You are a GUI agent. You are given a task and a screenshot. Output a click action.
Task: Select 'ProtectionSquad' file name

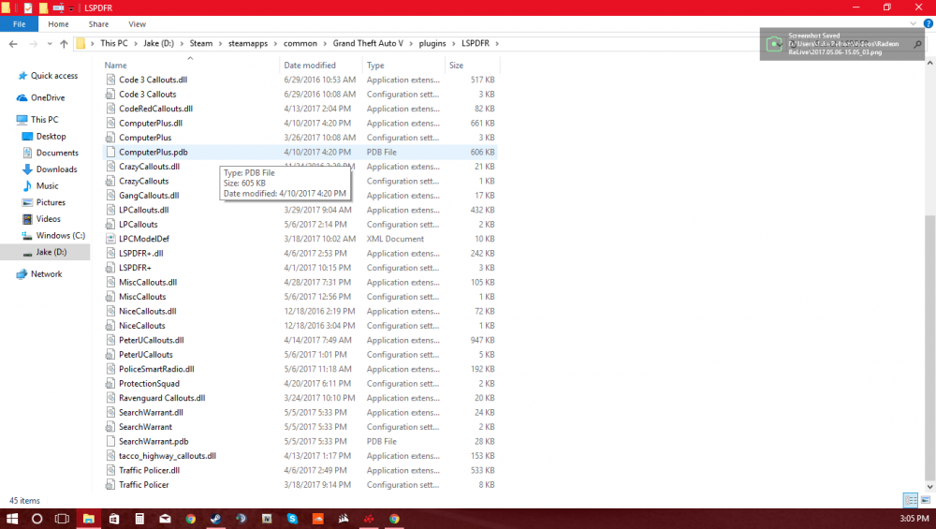coord(149,383)
